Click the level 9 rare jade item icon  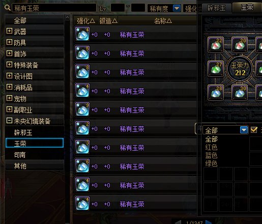[82, 109]
